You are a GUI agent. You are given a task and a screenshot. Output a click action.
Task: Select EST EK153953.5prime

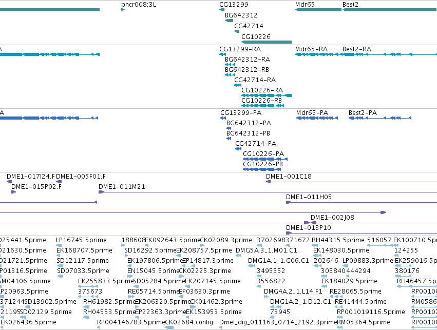pyautogui.click(x=187, y=317)
